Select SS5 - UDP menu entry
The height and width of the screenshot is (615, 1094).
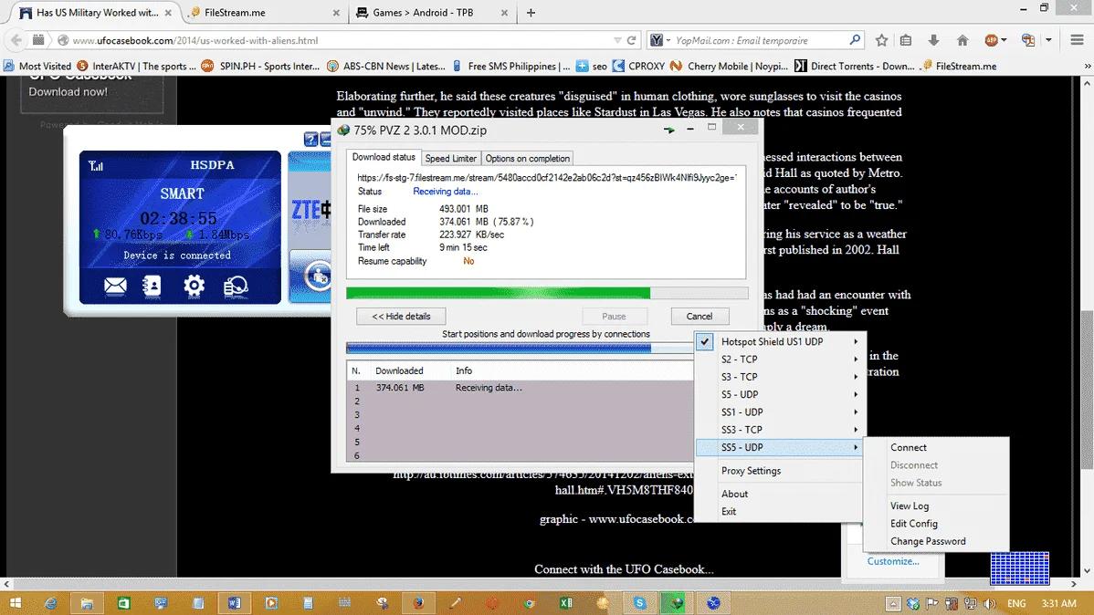pyautogui.click(x=779, y=447)
